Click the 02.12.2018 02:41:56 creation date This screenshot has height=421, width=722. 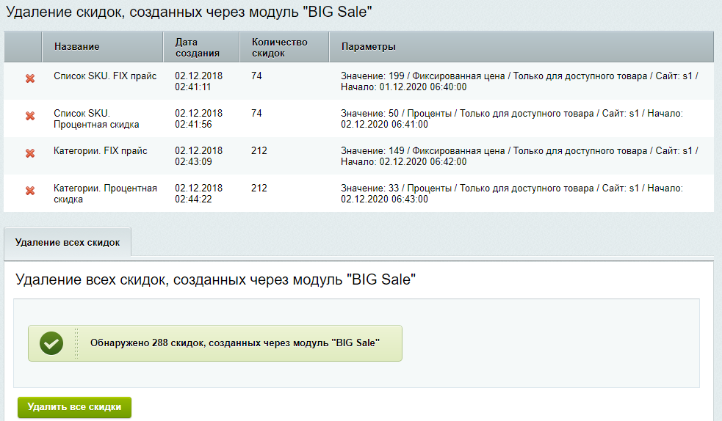(198, 119)
